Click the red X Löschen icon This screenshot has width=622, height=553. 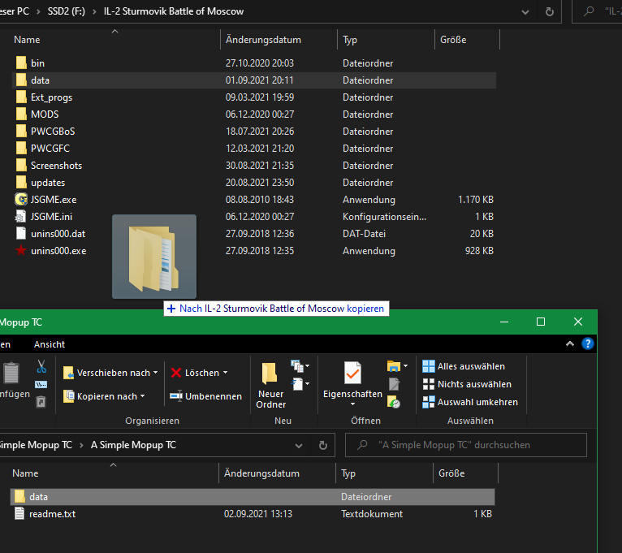point(176,373)
